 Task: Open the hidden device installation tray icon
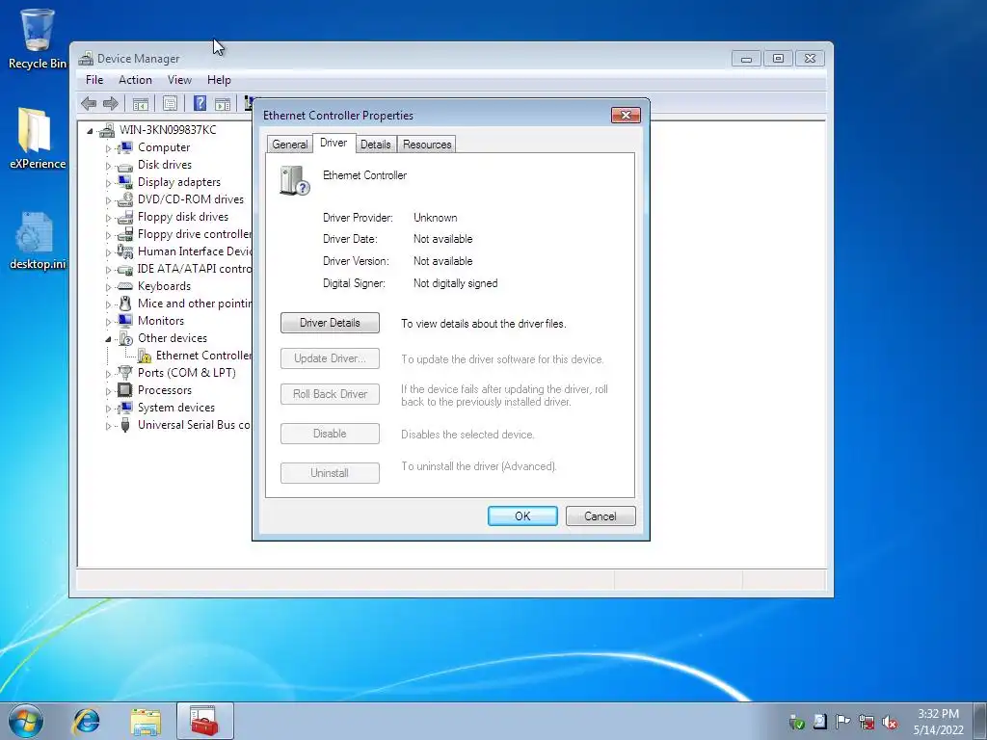(x=819, y=722)
